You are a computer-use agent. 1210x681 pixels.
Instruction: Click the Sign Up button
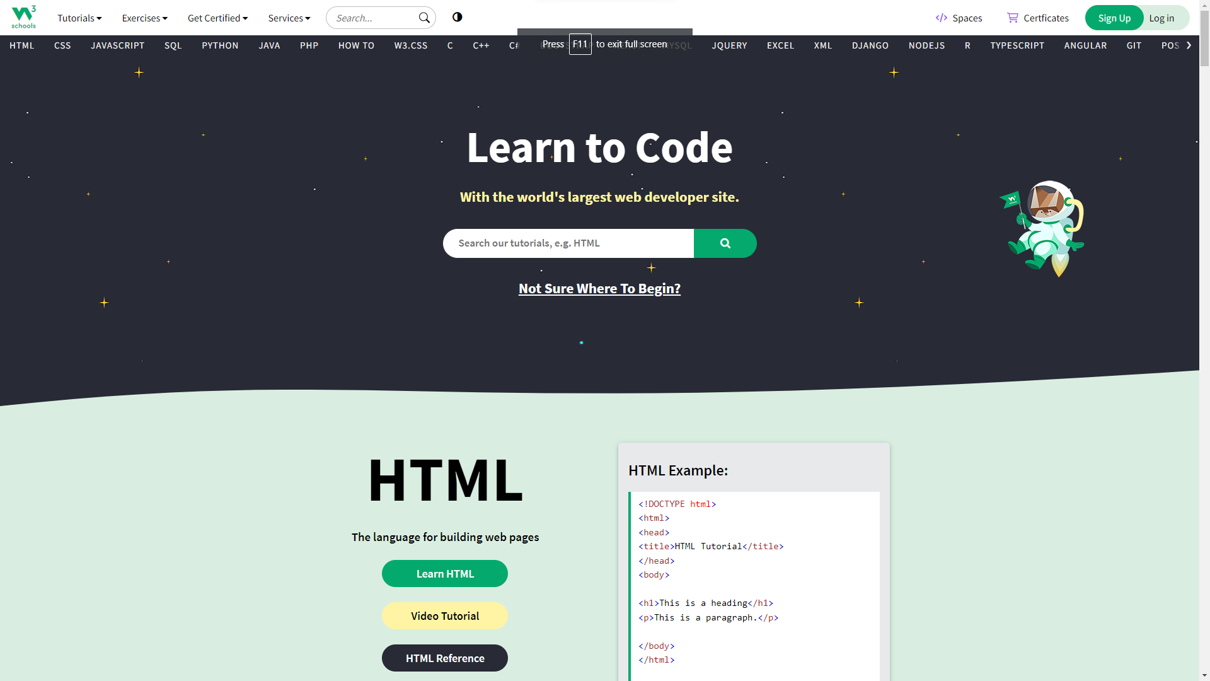point(1114,18)
